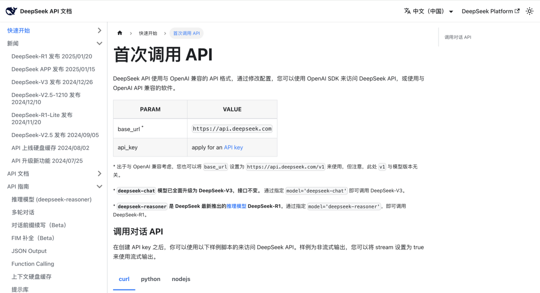Viewport: 540px width, 293px height.
Task: Open API 升级新功能 2024/07/25 item
Action: point(47,161)
